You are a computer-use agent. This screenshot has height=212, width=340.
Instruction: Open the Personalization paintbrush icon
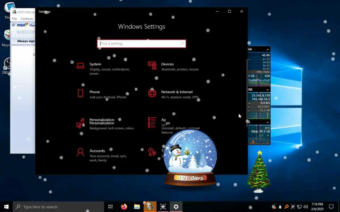(80, 123)
